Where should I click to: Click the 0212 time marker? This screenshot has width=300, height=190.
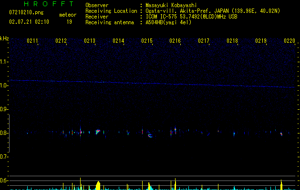coord(61,41)
